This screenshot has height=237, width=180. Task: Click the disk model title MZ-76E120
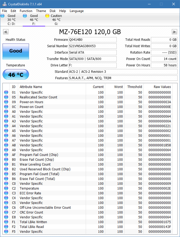(90, 32)
